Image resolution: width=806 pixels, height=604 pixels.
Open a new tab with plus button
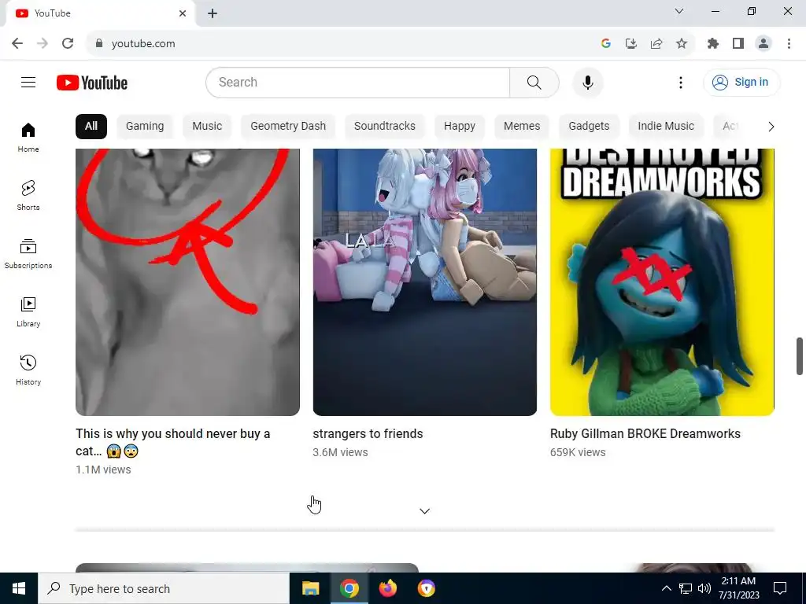[213, 13]
